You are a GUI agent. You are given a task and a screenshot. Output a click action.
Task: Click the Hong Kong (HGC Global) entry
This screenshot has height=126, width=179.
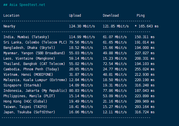(25, 101)
